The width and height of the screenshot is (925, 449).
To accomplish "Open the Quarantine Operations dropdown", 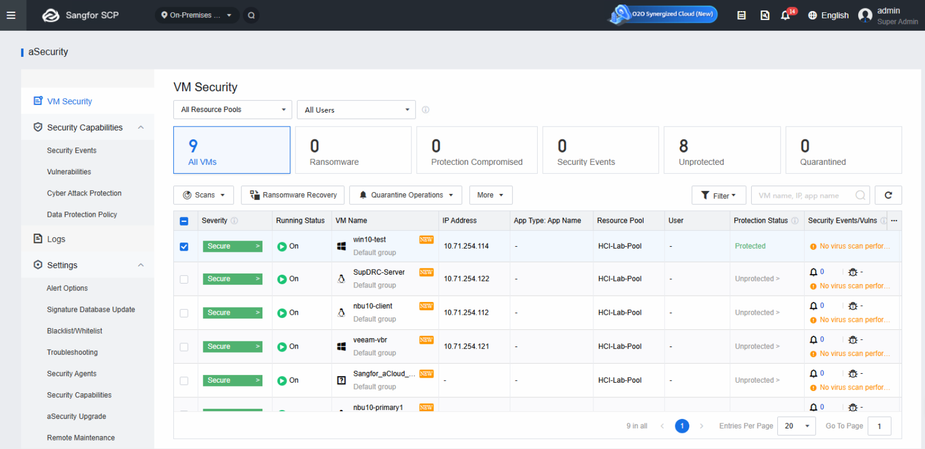I will [406, 195].
